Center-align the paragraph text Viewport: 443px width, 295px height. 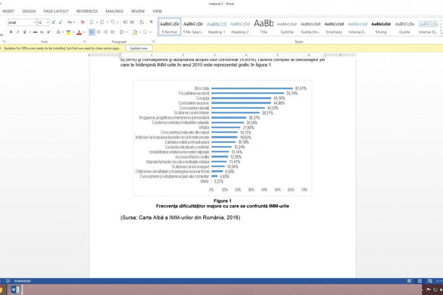[x=99, y=32]
